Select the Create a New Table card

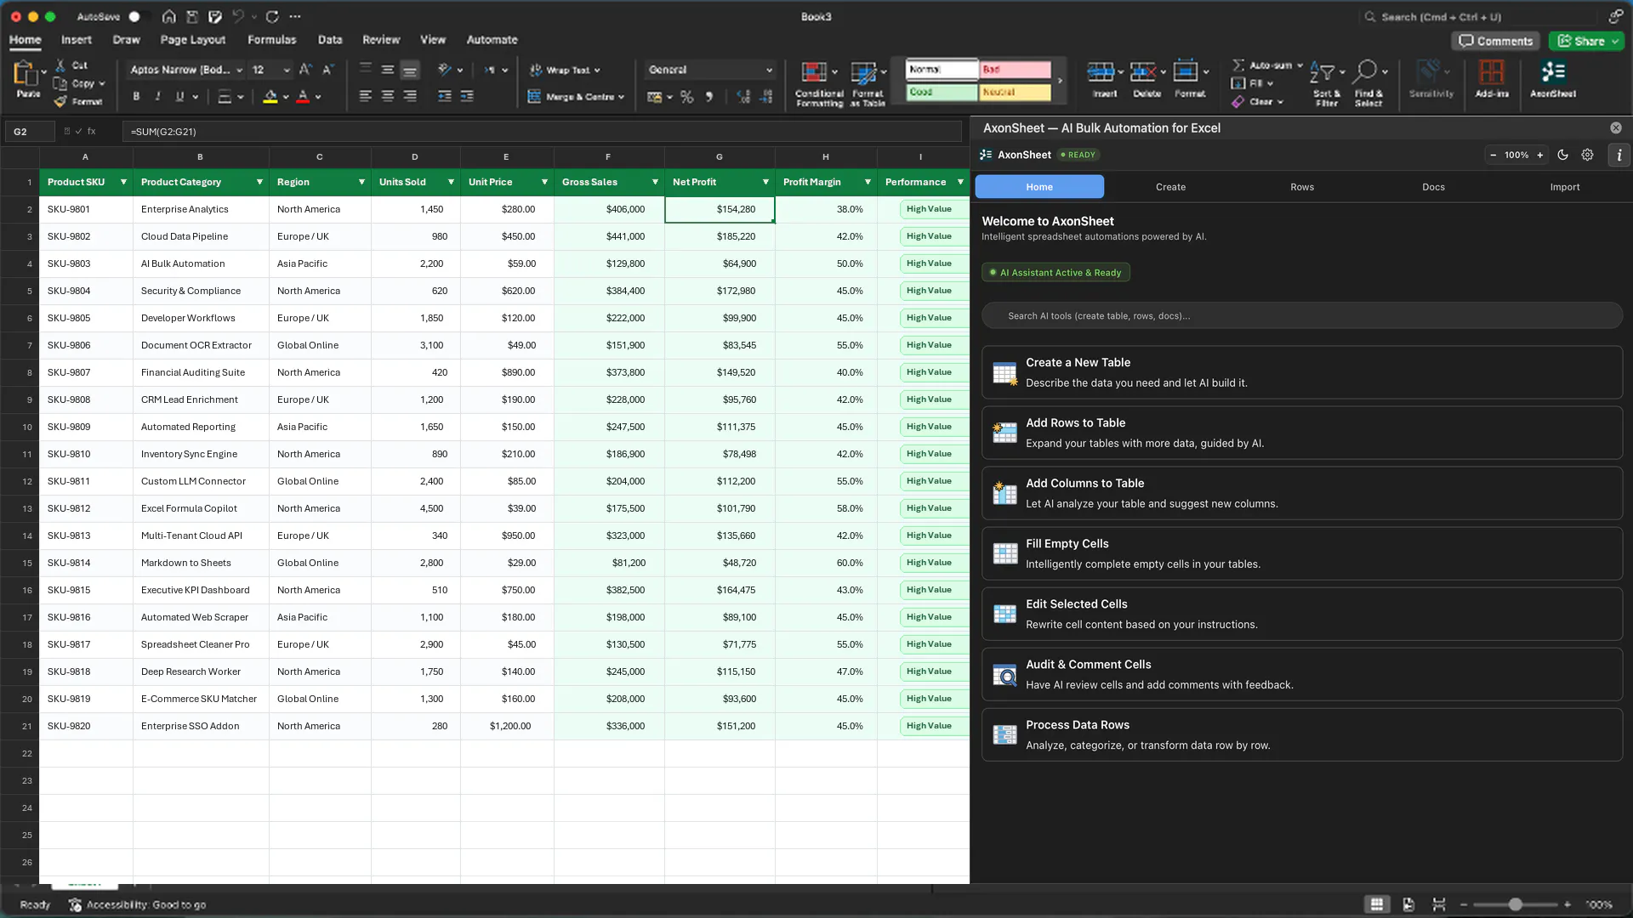(1302, 373)
